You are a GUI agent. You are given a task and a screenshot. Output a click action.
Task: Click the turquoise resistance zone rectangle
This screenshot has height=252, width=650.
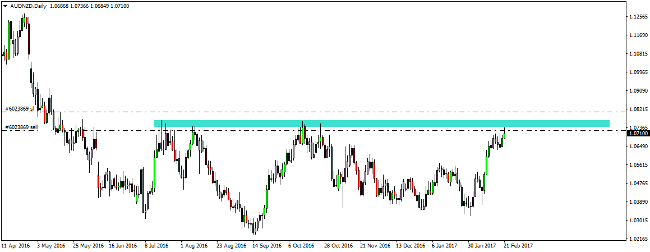point(382,123)
